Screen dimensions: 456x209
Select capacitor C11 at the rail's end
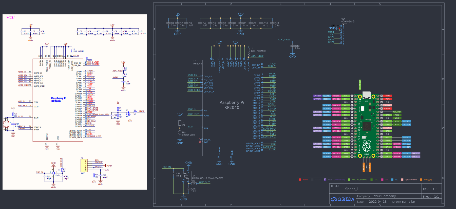(272, 23)
